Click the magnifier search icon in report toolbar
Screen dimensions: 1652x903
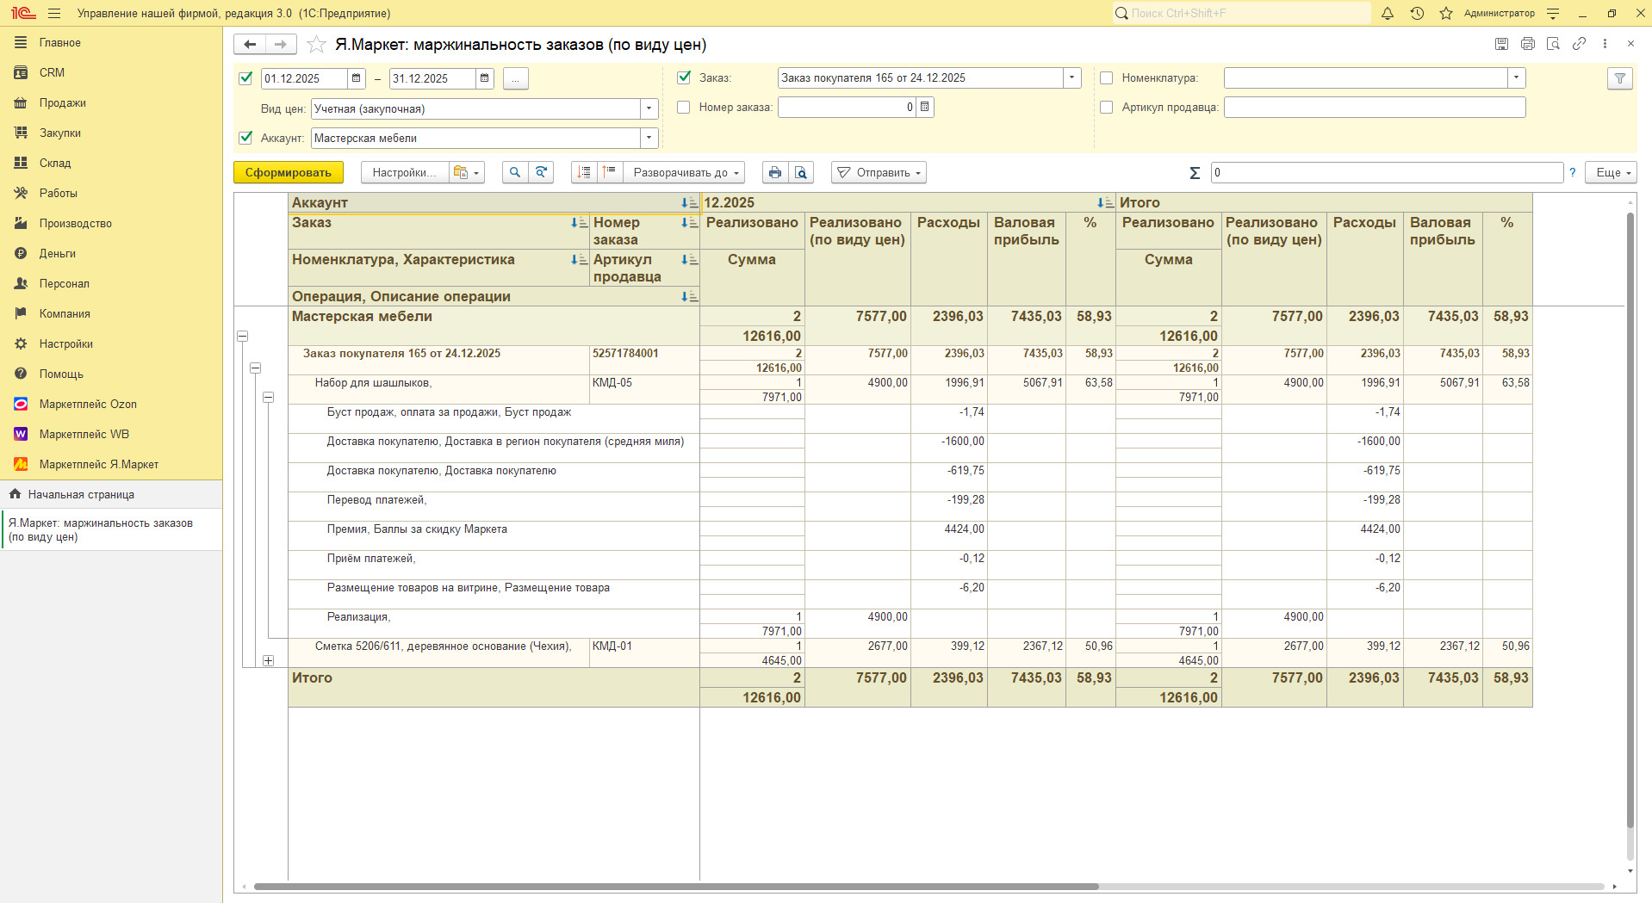coord(515,173)
